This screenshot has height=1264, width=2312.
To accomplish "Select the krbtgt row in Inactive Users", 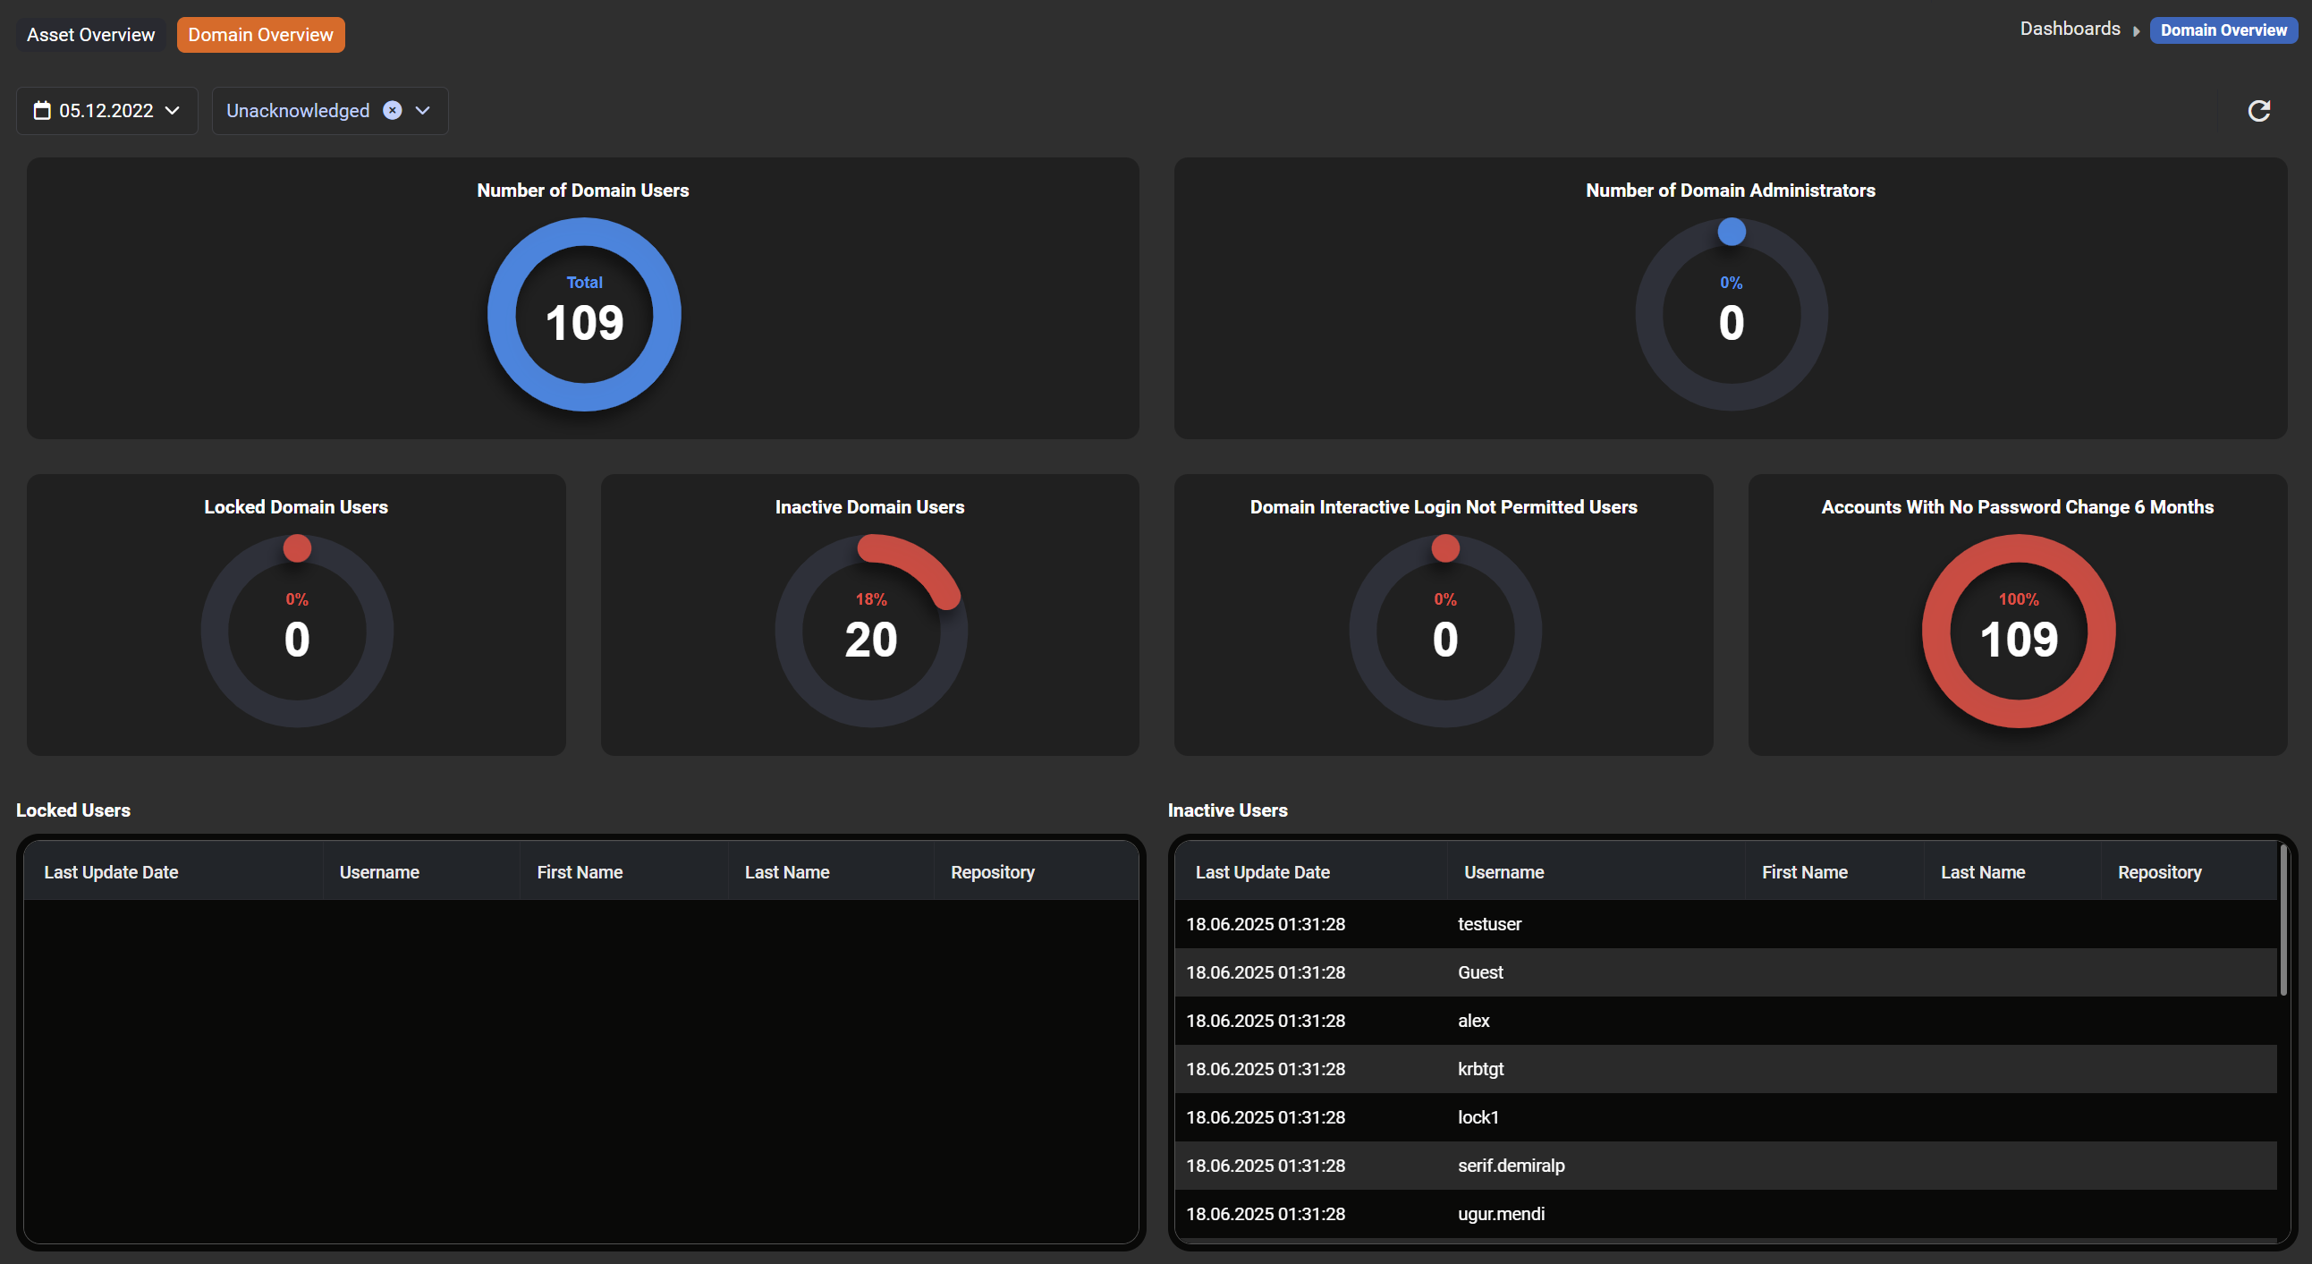I will click(1480, 1068).
